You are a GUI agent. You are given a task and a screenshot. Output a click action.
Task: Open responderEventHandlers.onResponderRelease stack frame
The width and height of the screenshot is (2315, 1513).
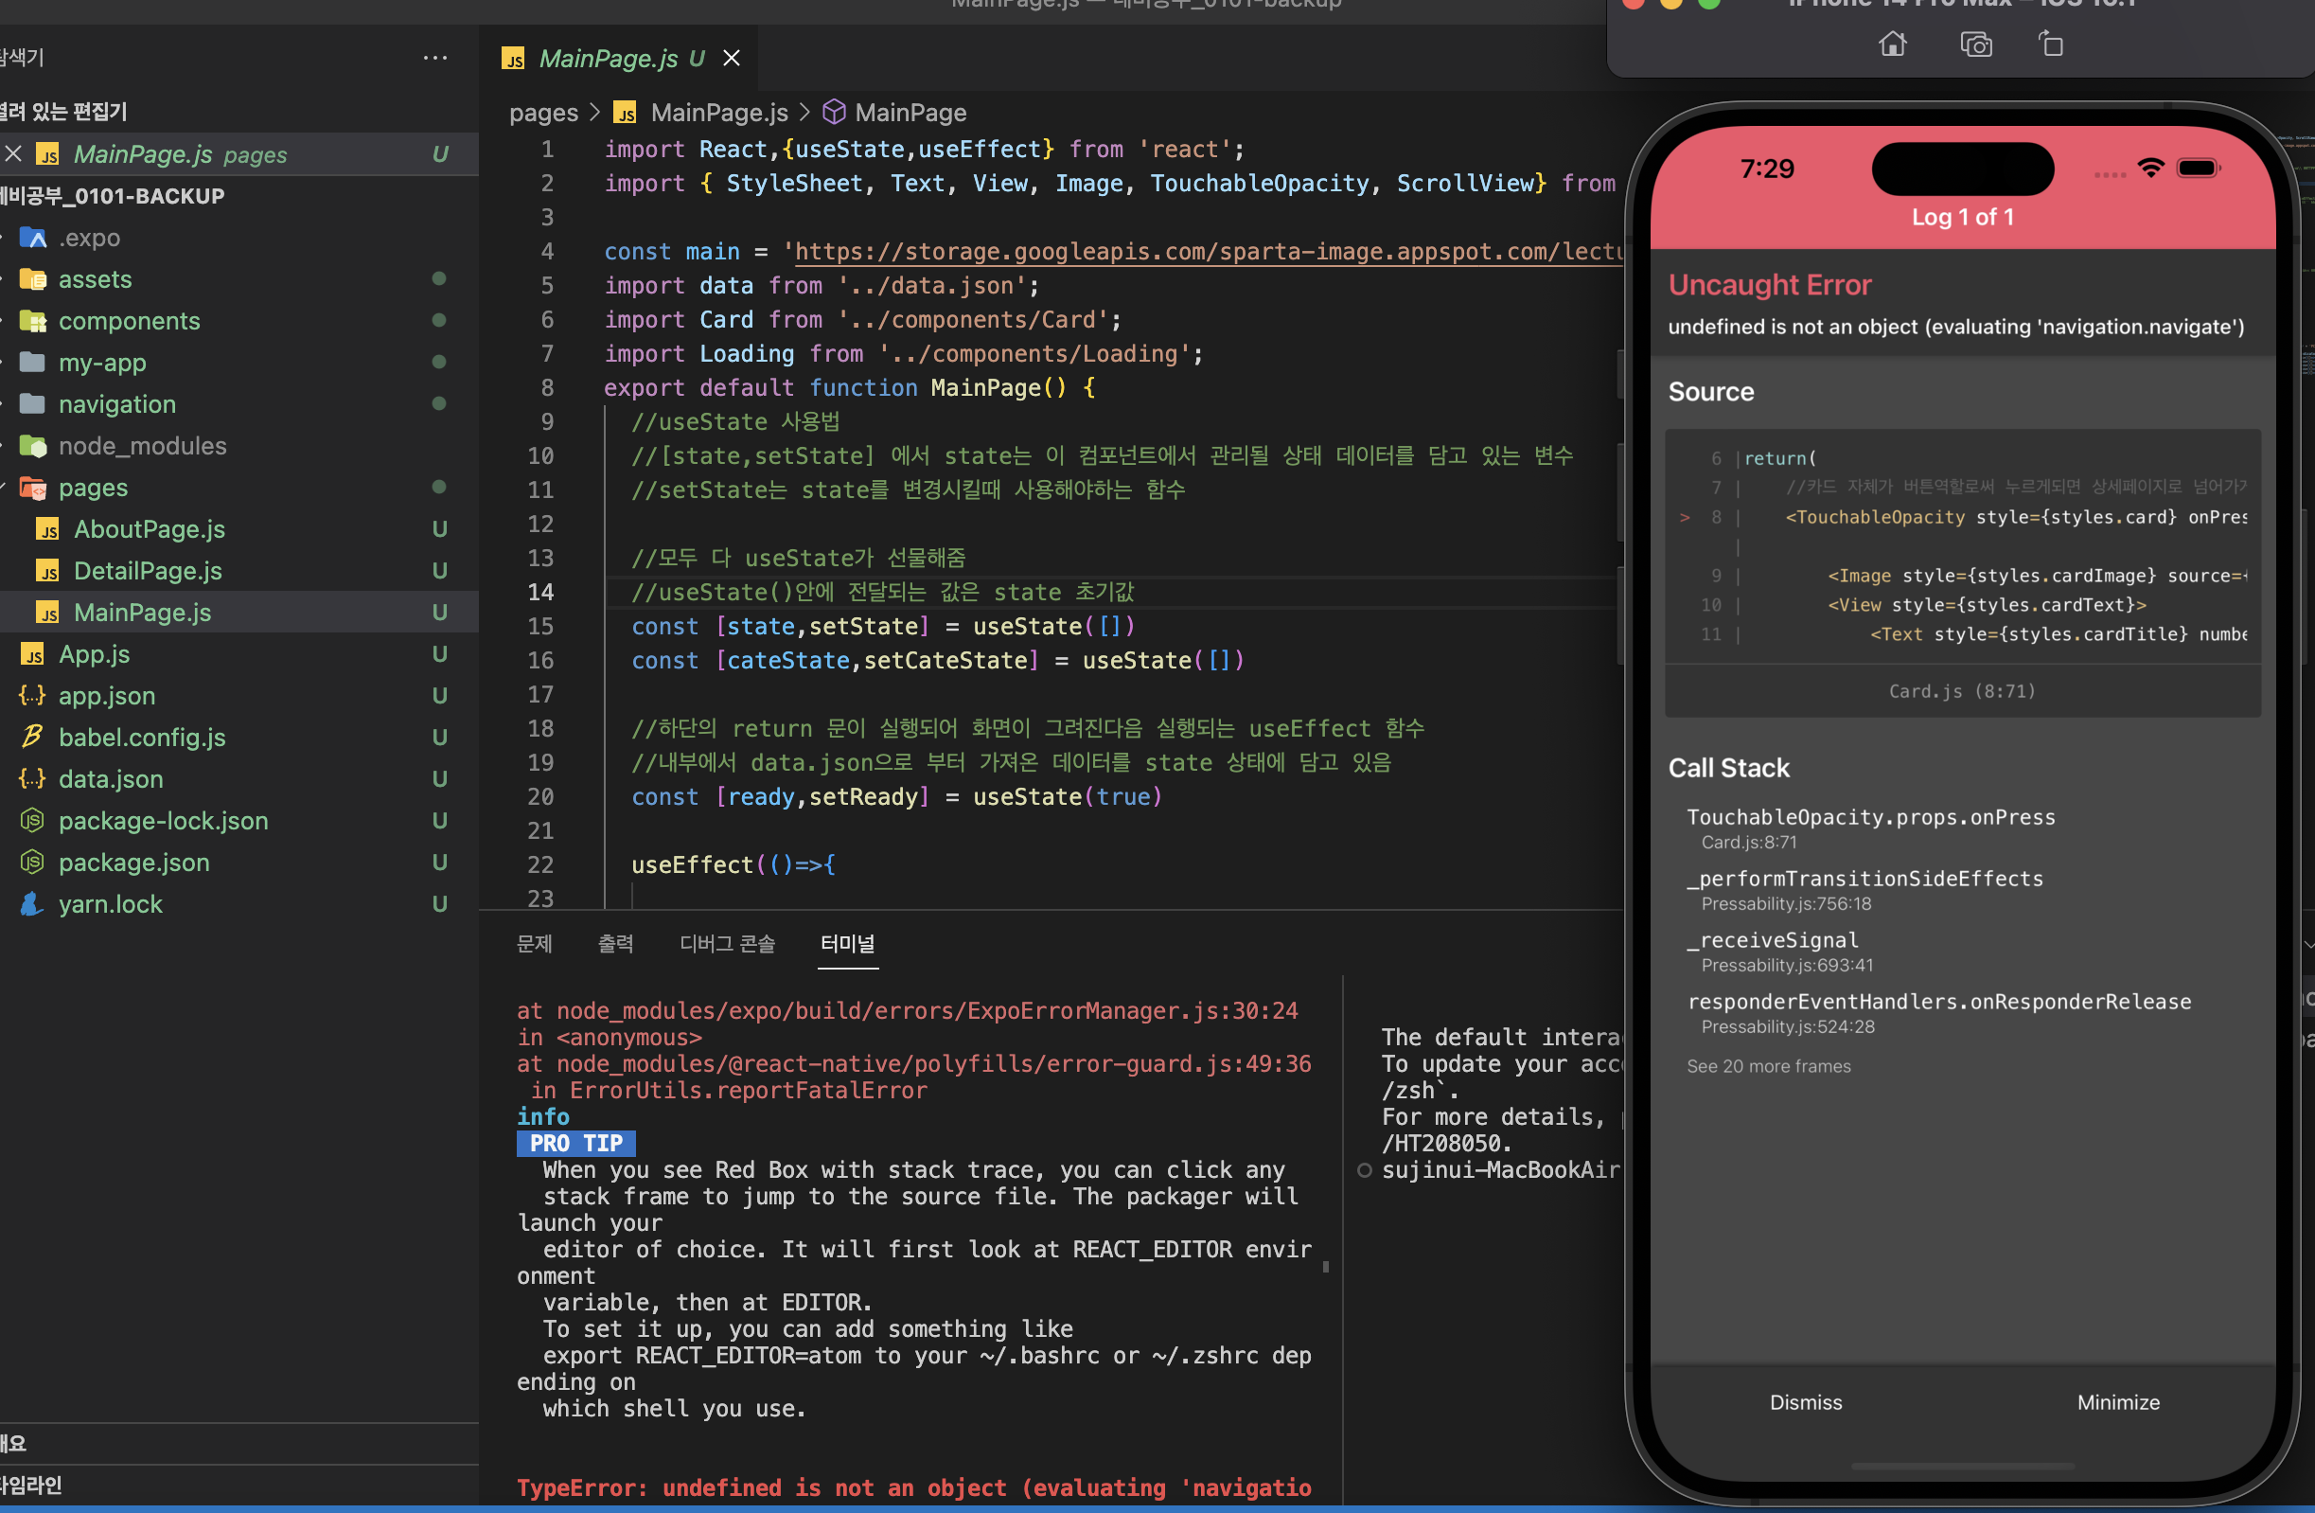click(x=1938, y=1012)
